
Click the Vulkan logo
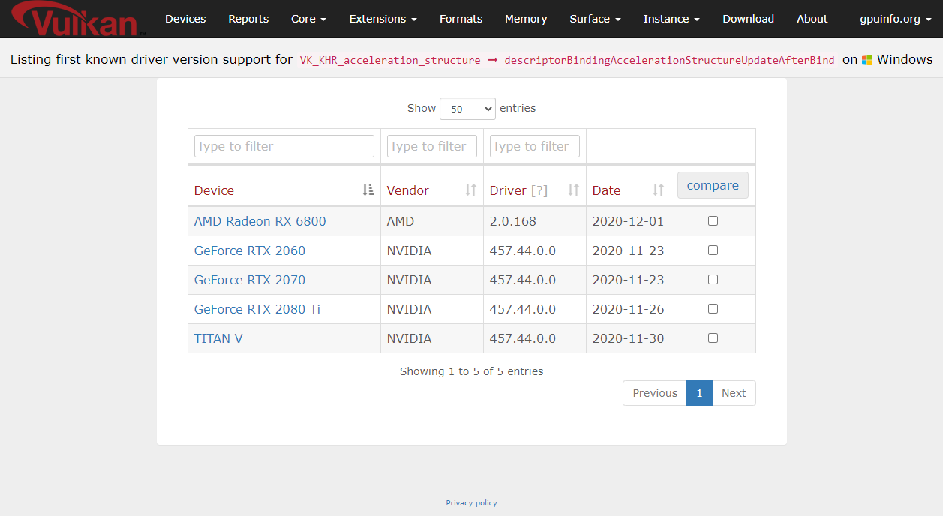click(x=79, y=19)
